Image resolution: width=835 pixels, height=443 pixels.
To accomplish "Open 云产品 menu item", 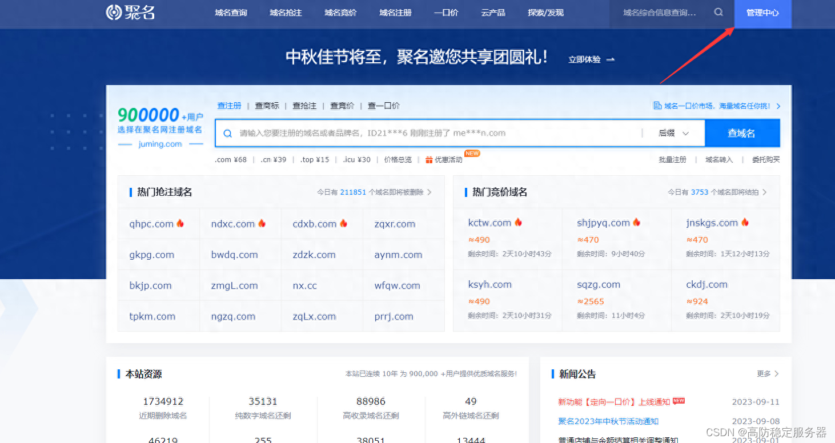I will tap(493, 13).
